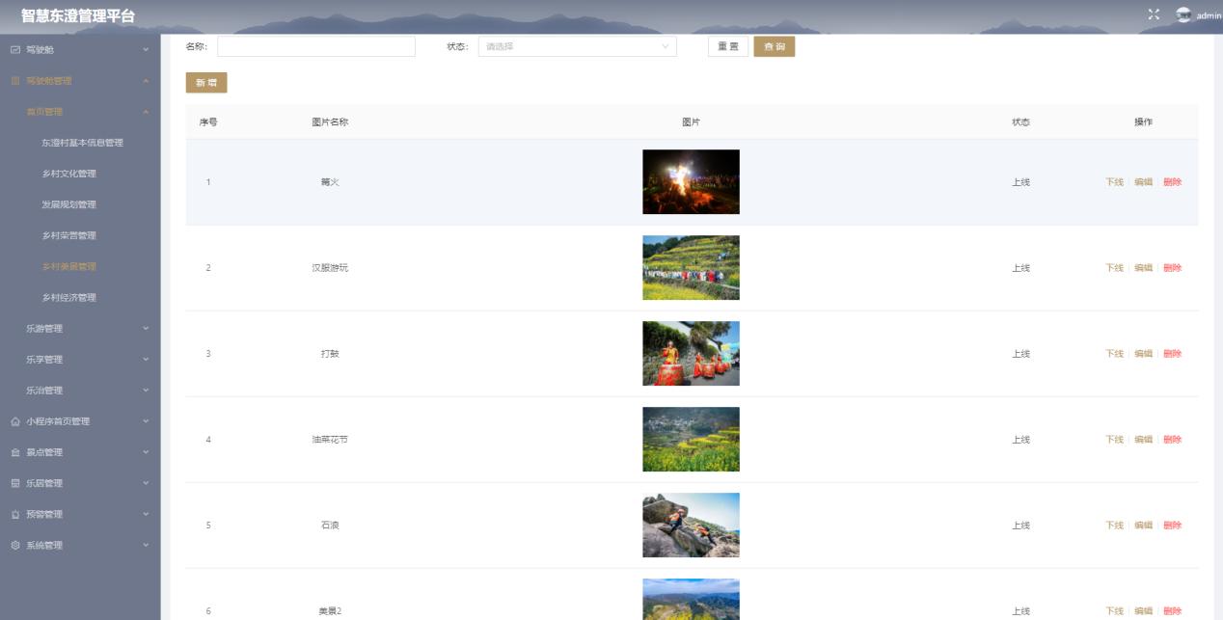1223x620 pixels.
Task: Expand the 乐享管理 submenu
Action: (x=146, y=360)
